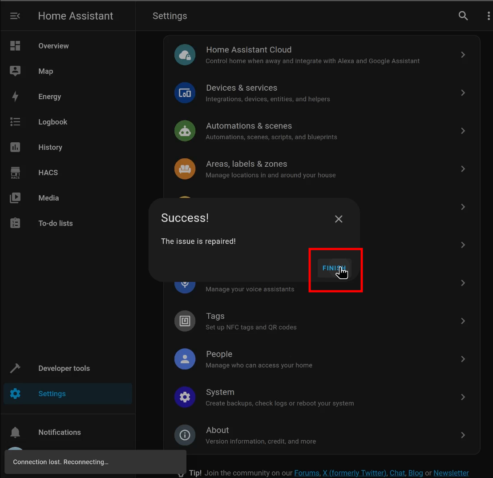
Task: Expand the Tags row chevron
Action: tap(463, 321)
